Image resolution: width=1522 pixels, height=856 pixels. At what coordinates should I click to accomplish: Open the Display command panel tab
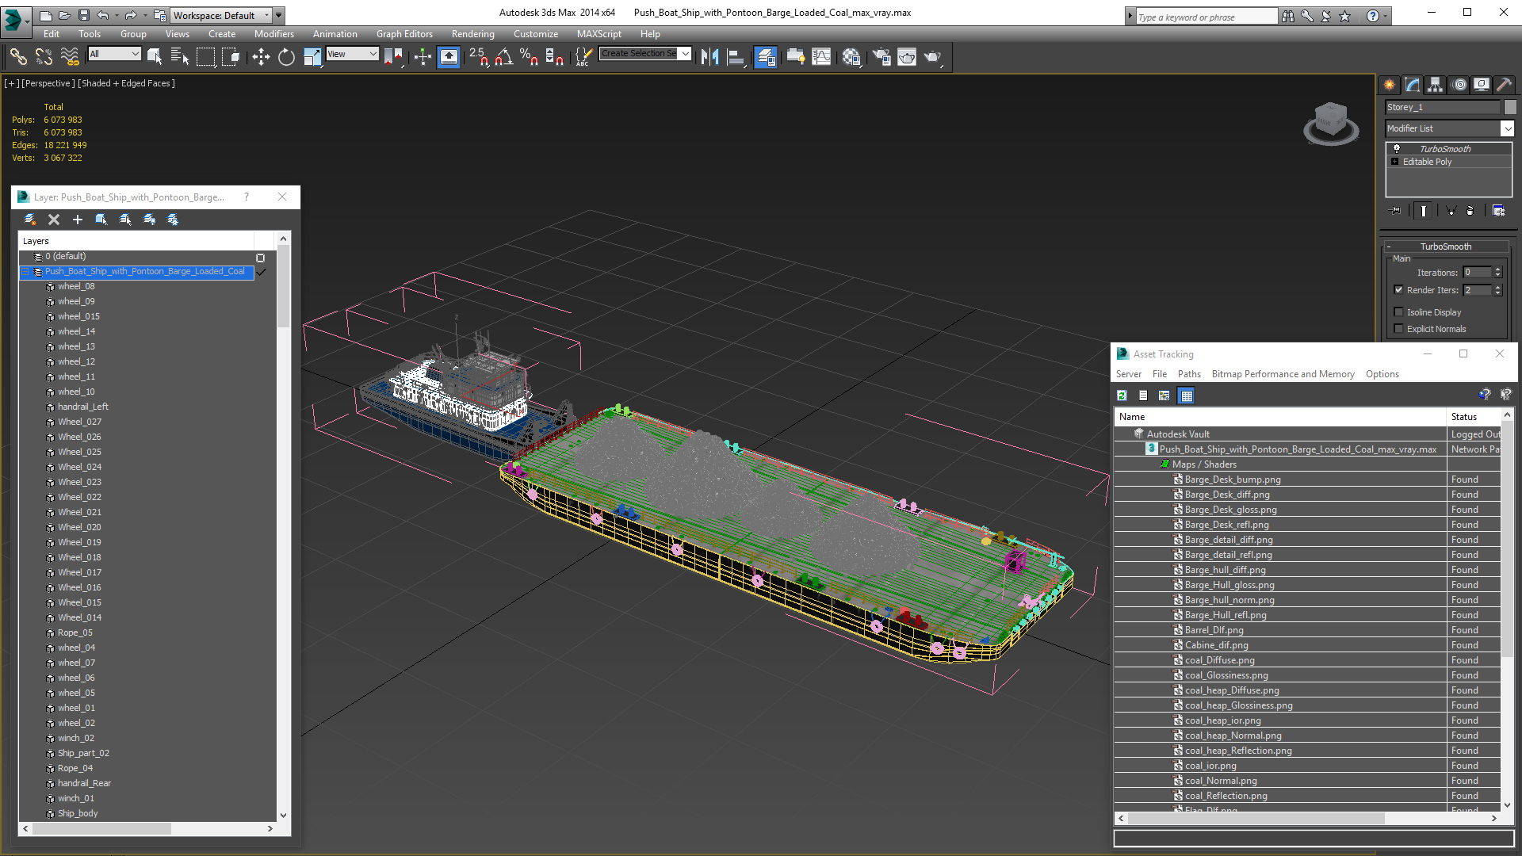pyautogui.click(x=1482, y=85)
